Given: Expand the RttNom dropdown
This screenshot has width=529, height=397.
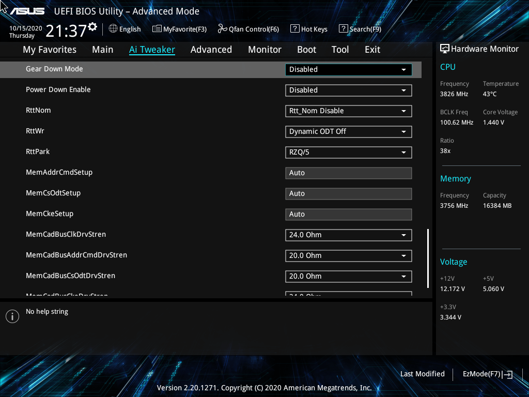Looking at the screenshot, I should tap(349, 111).
